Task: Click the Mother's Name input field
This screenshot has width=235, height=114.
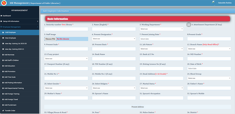Action: pyautogui.click(x=66, y=98)
